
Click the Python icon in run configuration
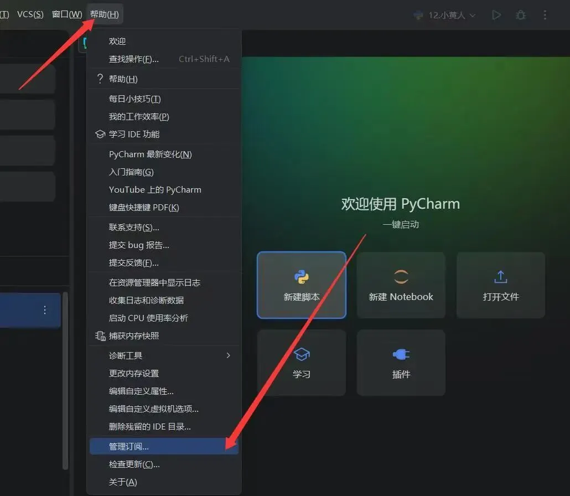pos(418,15)
